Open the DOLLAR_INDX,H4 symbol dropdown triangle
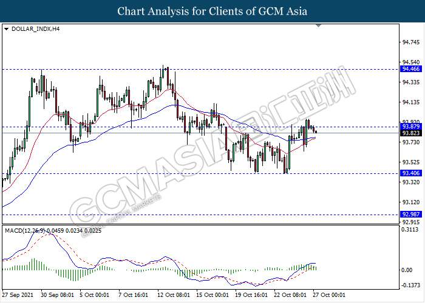This screenshot has height=303, width=425. pyautogui.click(x=7, y=28)
